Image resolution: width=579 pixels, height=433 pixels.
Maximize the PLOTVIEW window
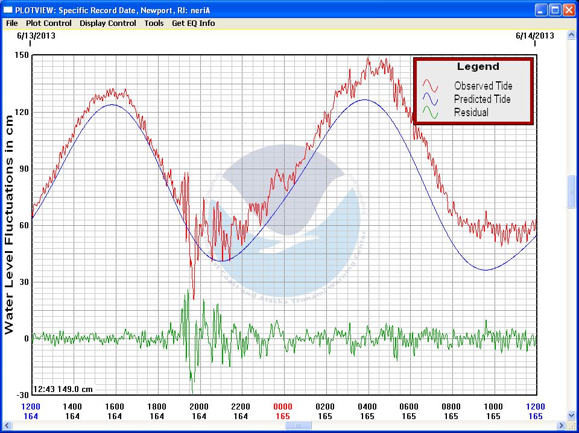(x=555, y=10)
